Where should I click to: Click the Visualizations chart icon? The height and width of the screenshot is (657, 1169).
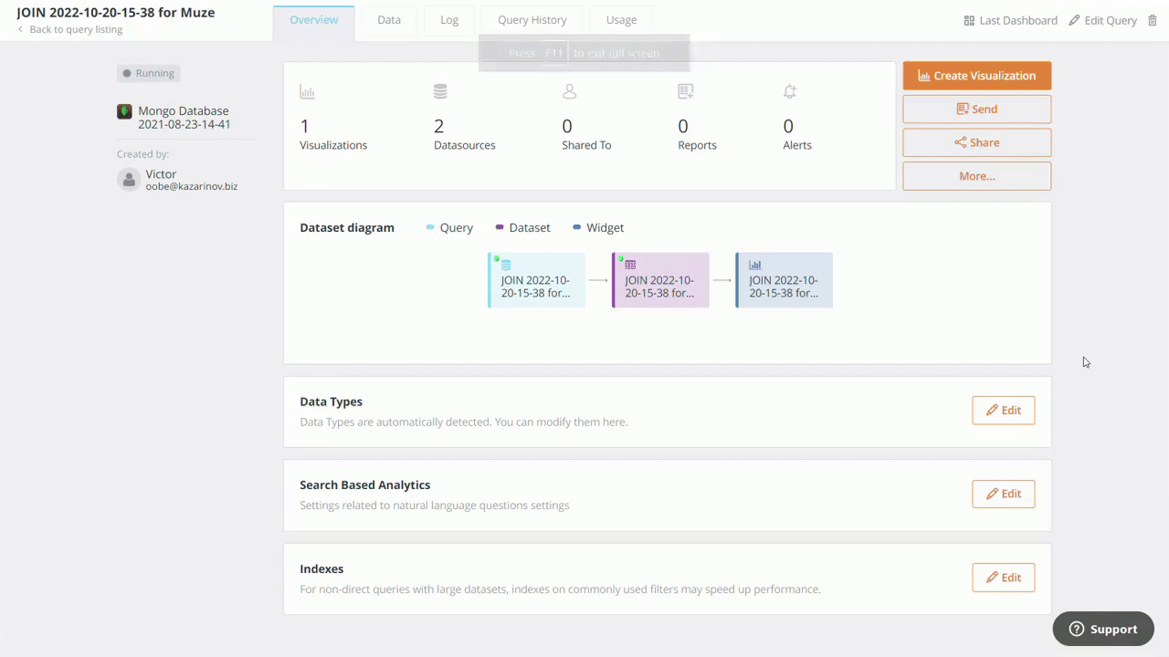coord(307,92)
